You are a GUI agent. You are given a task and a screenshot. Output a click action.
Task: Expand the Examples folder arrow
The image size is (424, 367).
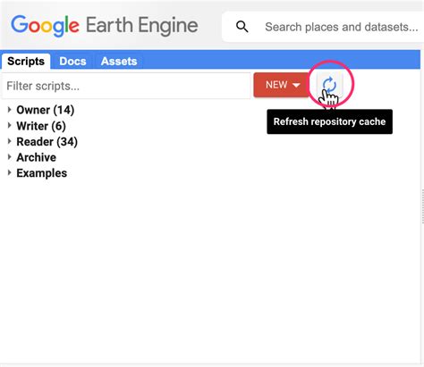pos(9,173)
